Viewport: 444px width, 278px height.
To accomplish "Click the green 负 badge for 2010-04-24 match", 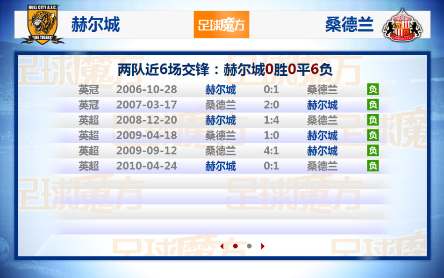I will pos(372,166).
